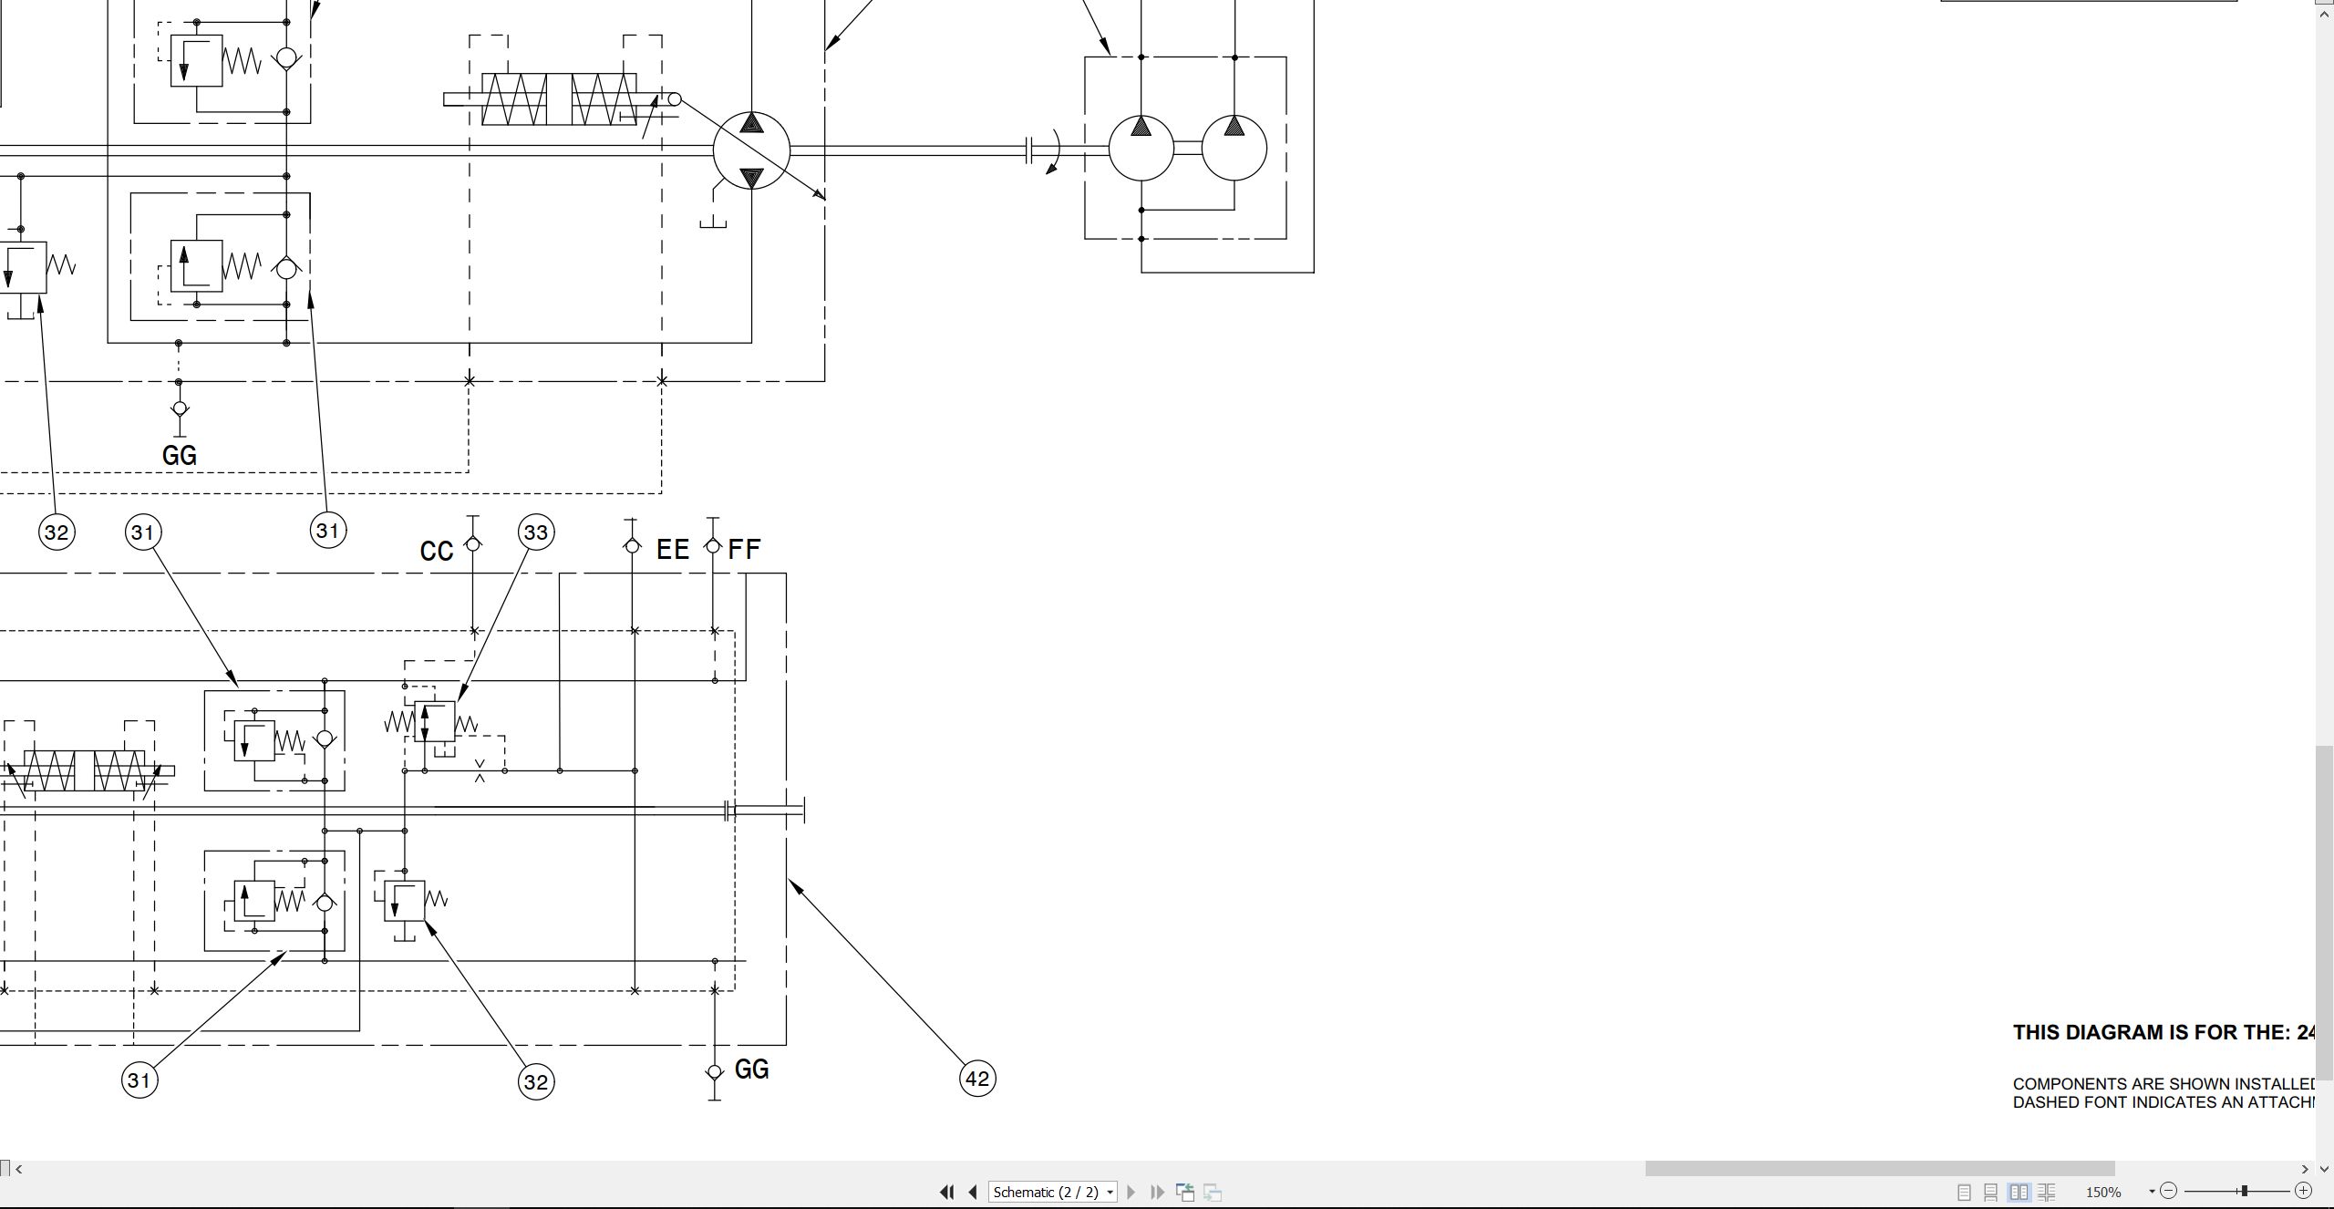The height and width of the screenshot is (1209, 2334).
Task: Click the CC port label
Action: (x=437, y=551)
